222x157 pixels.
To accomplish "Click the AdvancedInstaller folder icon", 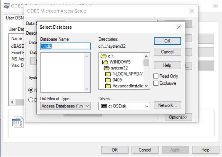I will click(108, 86).
